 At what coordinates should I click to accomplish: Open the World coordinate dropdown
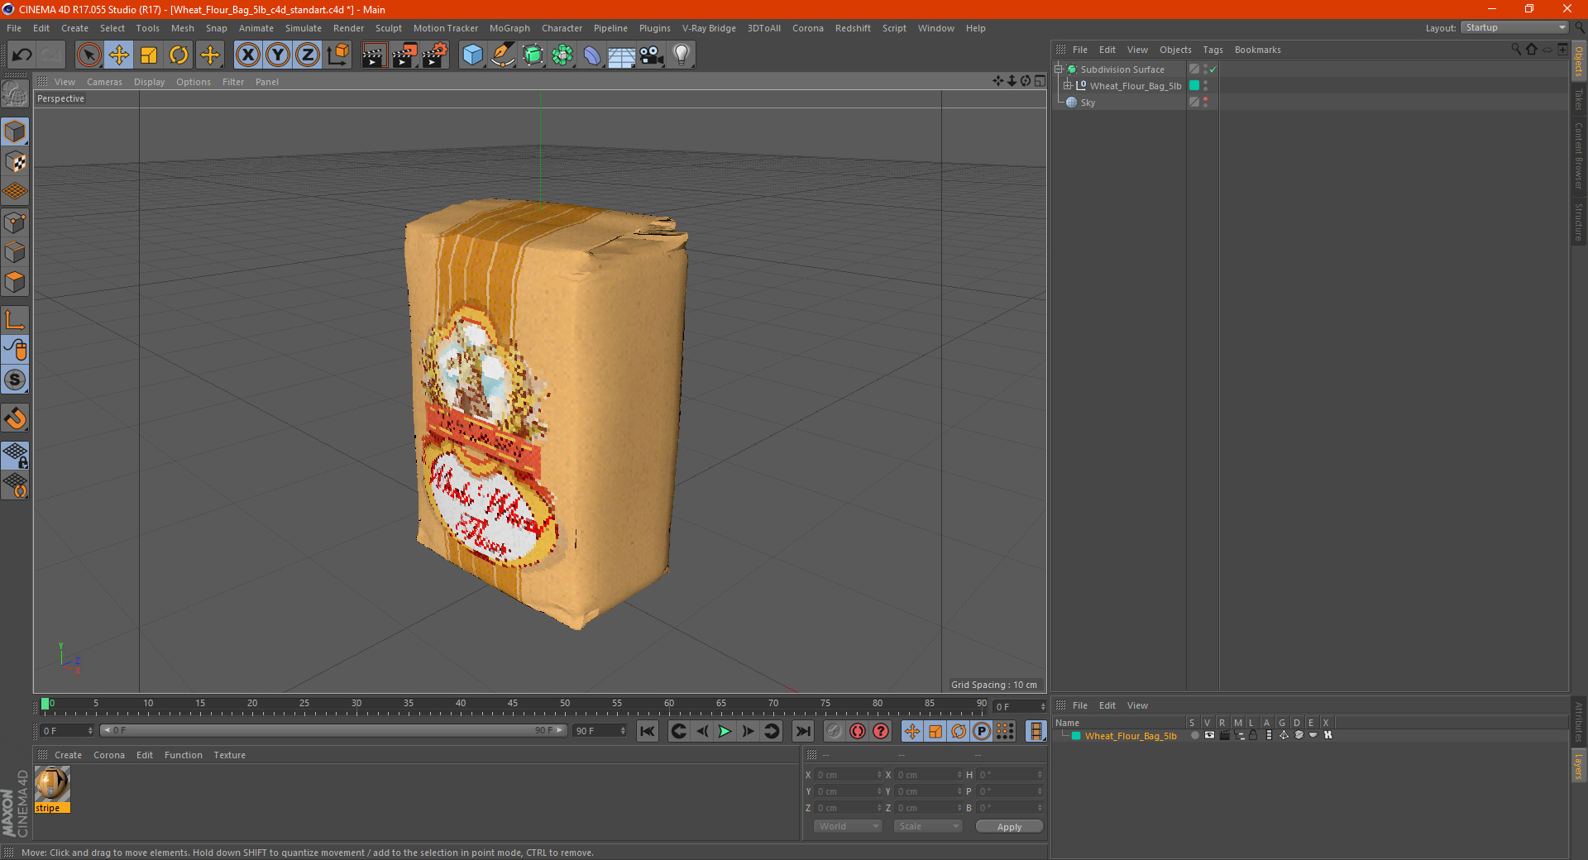tap(848, 826)
